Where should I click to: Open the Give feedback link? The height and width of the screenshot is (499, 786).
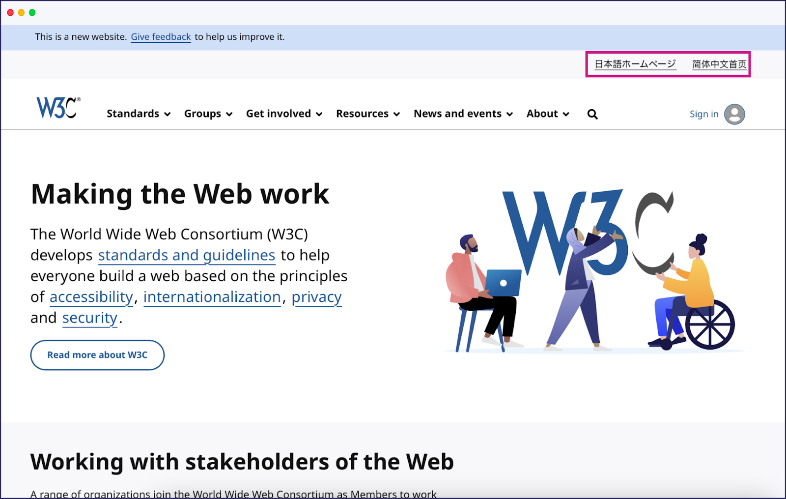click(161, 36)
